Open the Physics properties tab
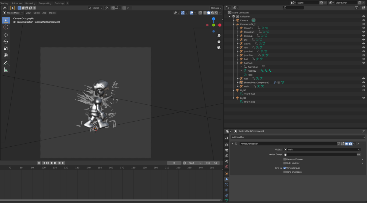Image resolution: width=367 pixels, height=203 pixels. (227, 190)
